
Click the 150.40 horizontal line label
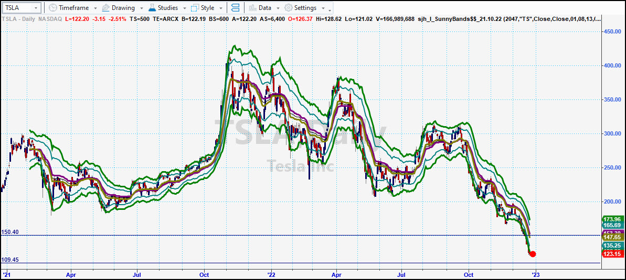click(10, 232)
